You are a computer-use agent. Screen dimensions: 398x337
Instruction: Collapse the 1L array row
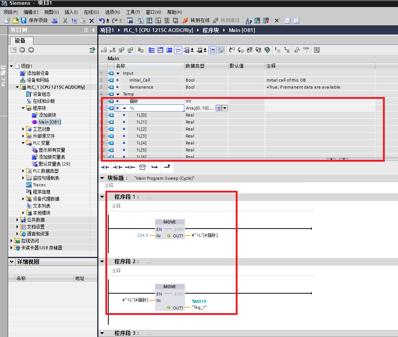[x=124, y=108]
